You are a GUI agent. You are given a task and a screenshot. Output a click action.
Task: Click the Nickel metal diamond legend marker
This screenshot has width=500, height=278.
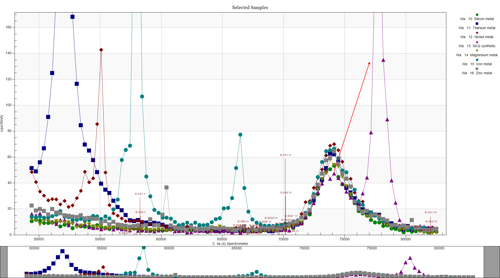477,33
